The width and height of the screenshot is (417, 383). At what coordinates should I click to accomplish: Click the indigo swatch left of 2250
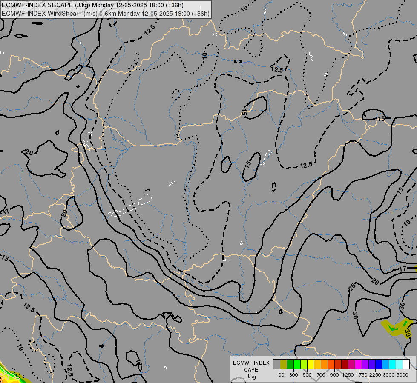click(372, 364)
